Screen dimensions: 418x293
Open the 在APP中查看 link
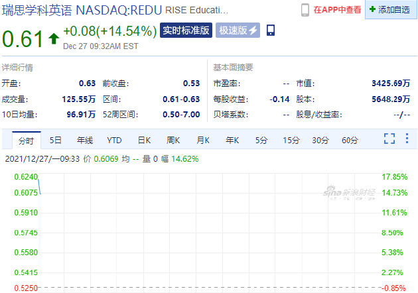[x=337, y=10]
